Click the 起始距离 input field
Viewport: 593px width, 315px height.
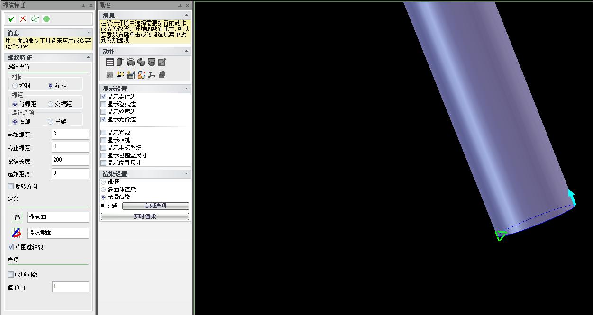[70, 173]
